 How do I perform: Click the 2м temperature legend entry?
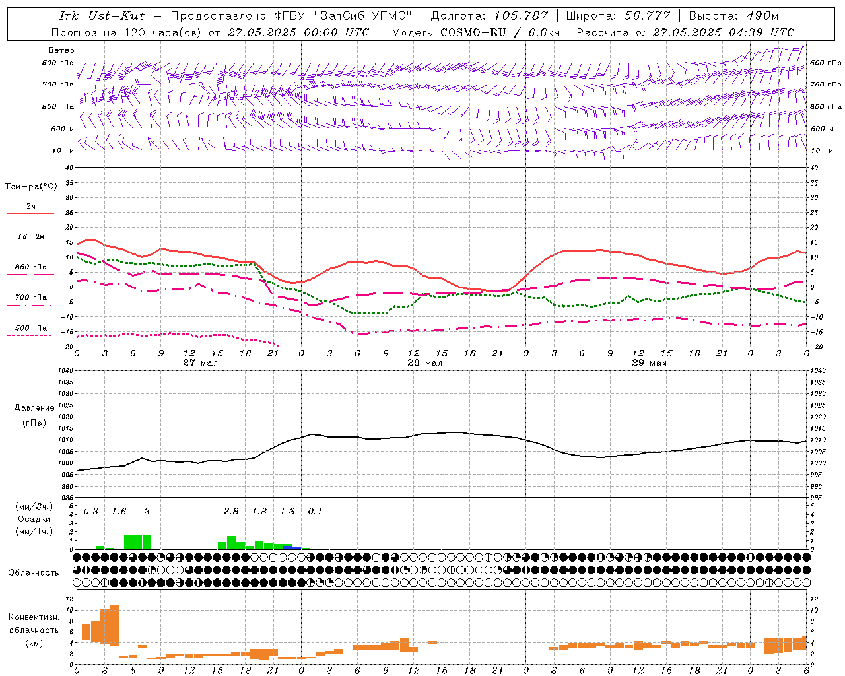[31, 207]
